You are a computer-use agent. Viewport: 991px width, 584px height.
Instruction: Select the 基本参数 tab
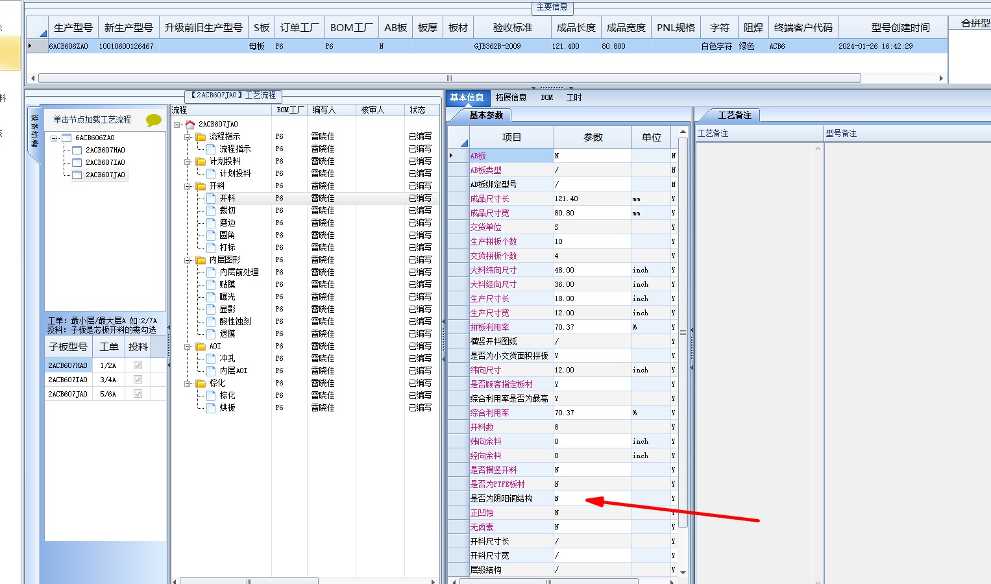(x=486, y=115)
